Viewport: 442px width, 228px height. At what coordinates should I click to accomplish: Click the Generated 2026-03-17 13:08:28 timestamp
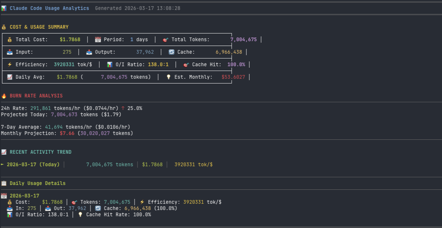[138, 8]
